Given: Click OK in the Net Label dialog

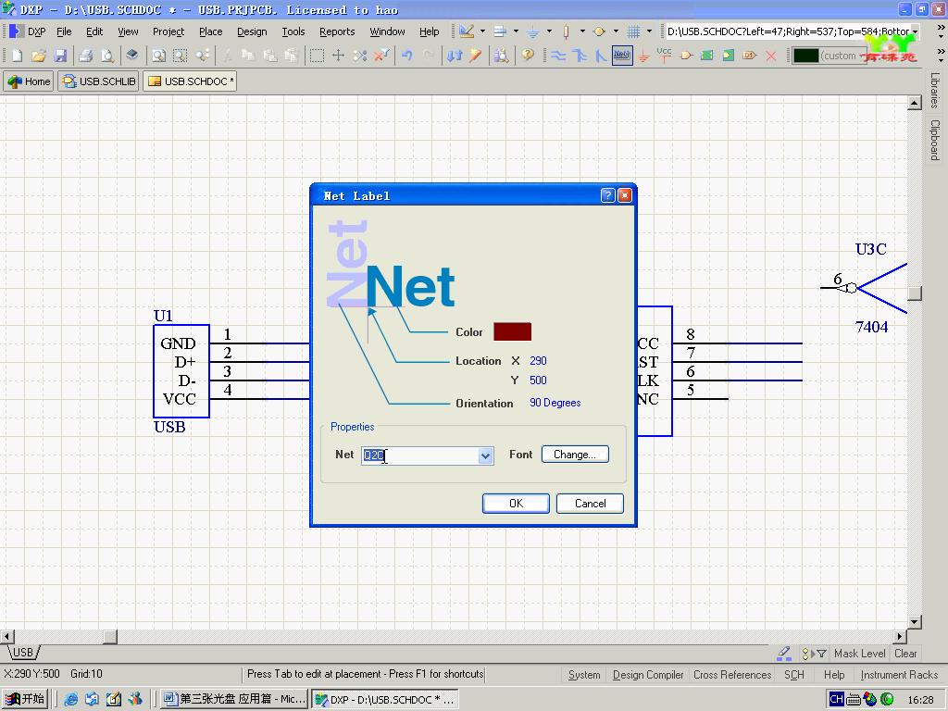Looking at the screenshot, I should click(x=516, y=504).
